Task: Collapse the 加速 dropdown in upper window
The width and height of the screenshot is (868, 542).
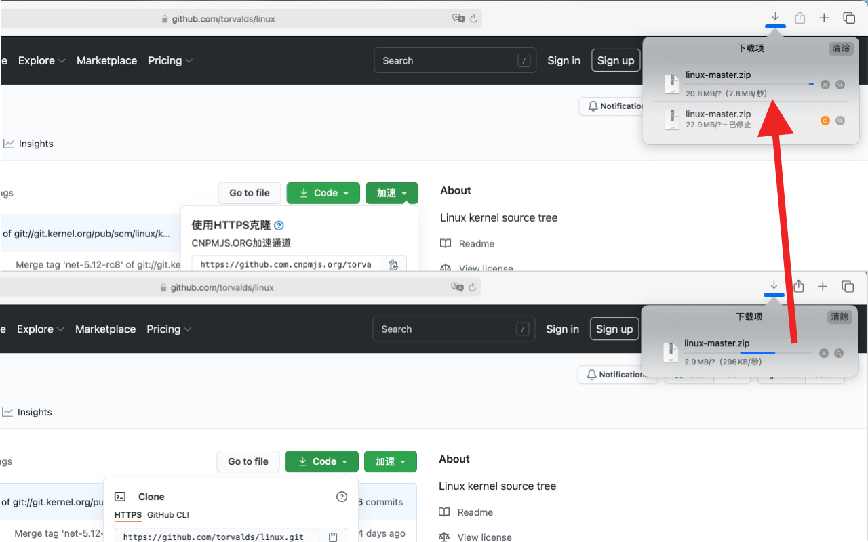Action: (392, 193)
